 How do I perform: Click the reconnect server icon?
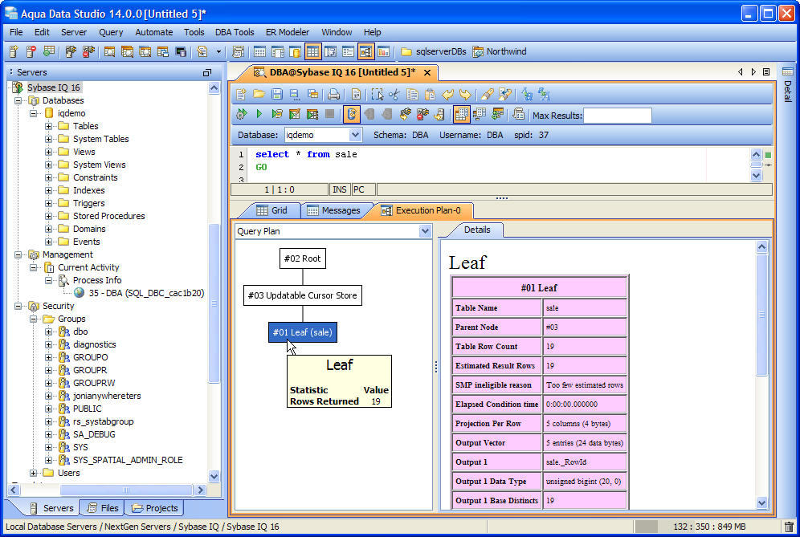coord(440,114)
